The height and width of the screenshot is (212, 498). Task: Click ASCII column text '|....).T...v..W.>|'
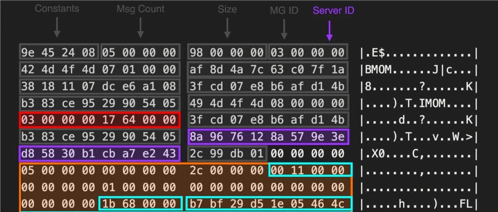(x=419, y=137)
